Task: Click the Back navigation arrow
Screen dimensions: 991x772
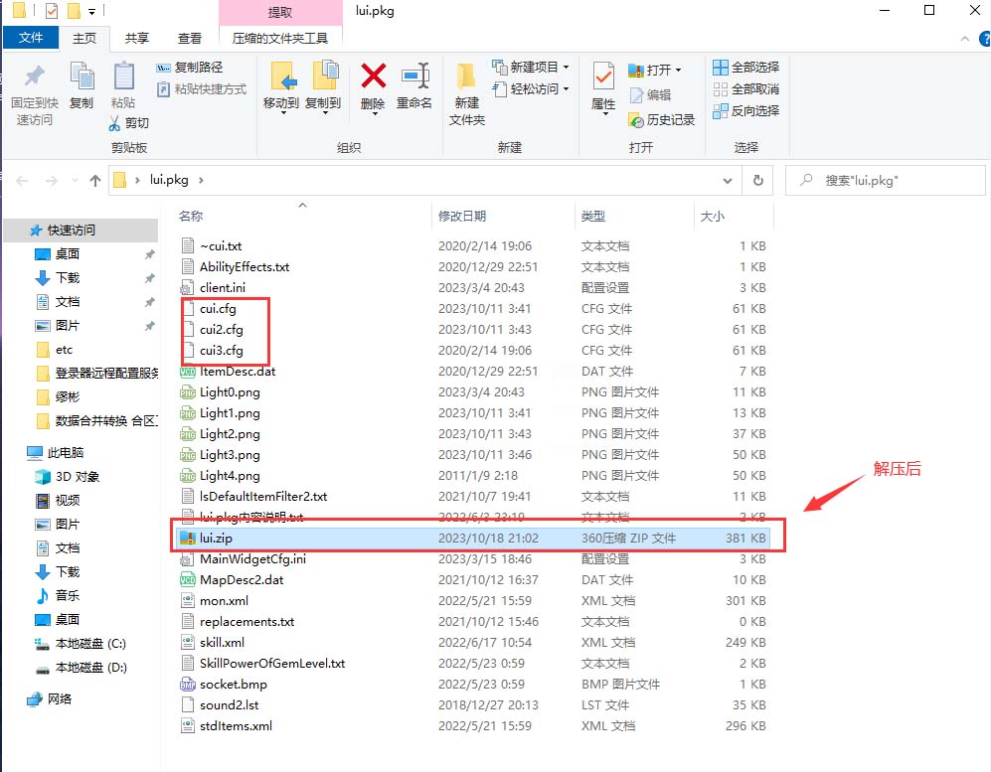Action: [x=22, y=181]
